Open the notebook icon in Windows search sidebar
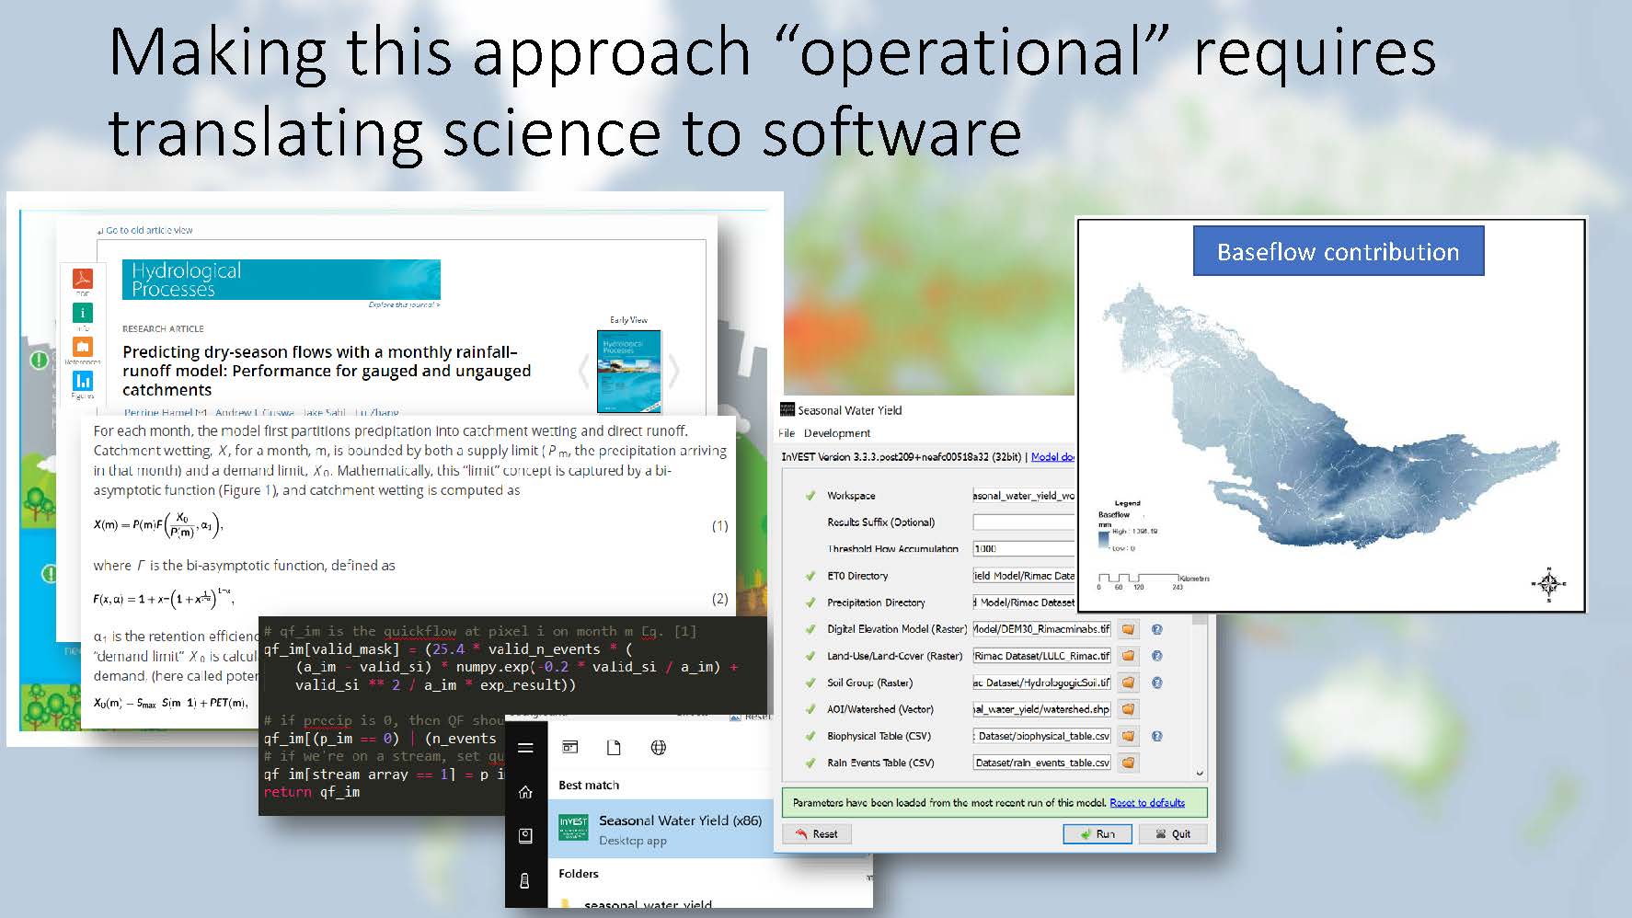1632x918 pixels. (525, 836)
